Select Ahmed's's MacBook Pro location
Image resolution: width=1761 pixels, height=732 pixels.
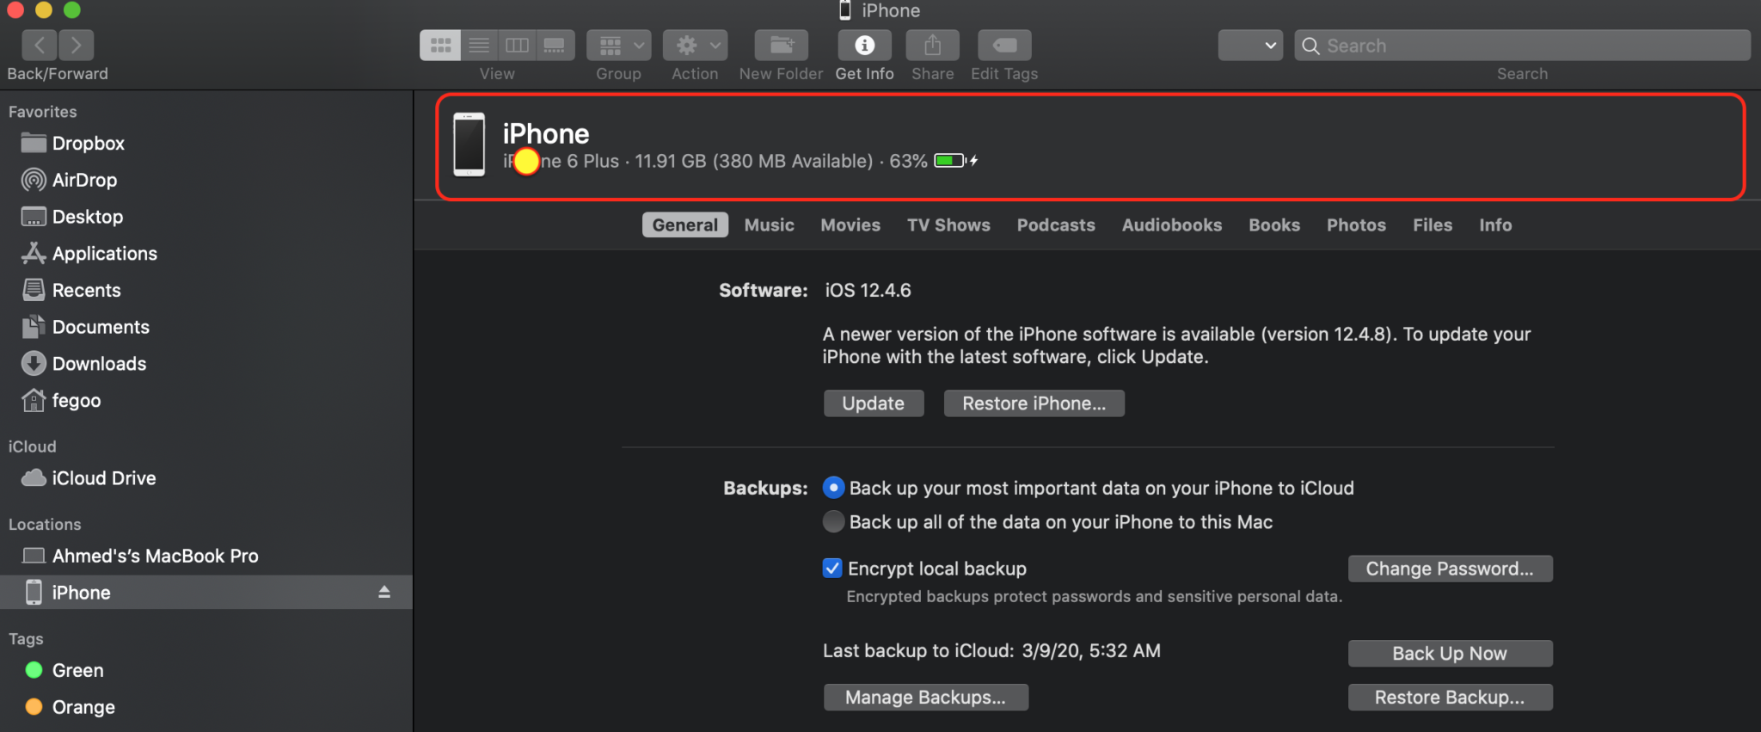tap(155, 556)
